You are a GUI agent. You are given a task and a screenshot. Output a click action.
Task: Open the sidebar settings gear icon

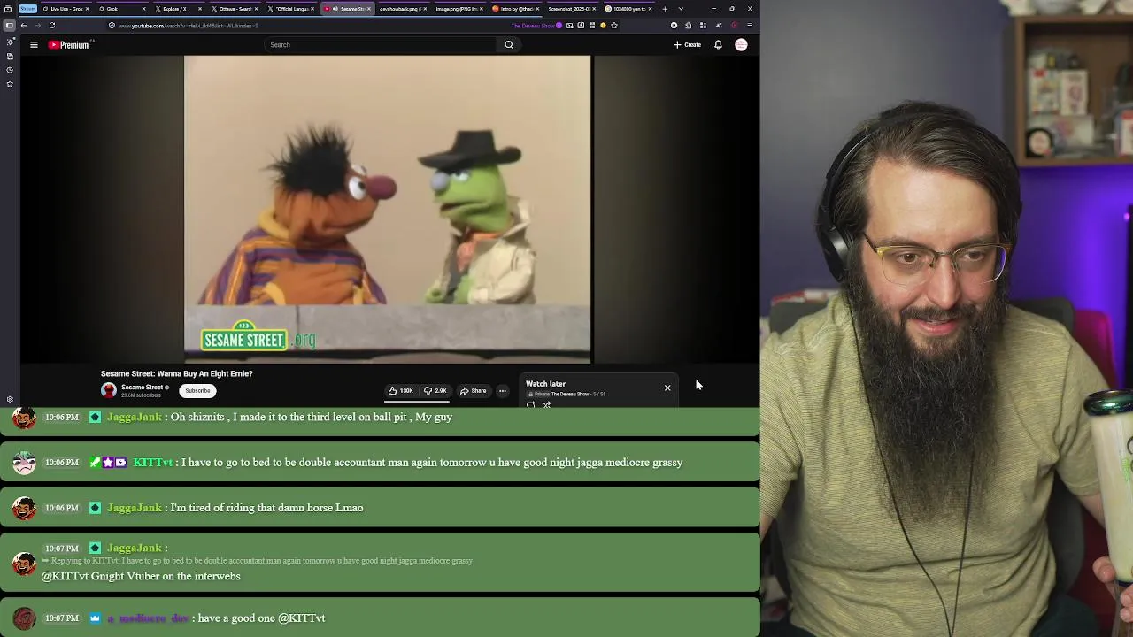pos(10,399)
